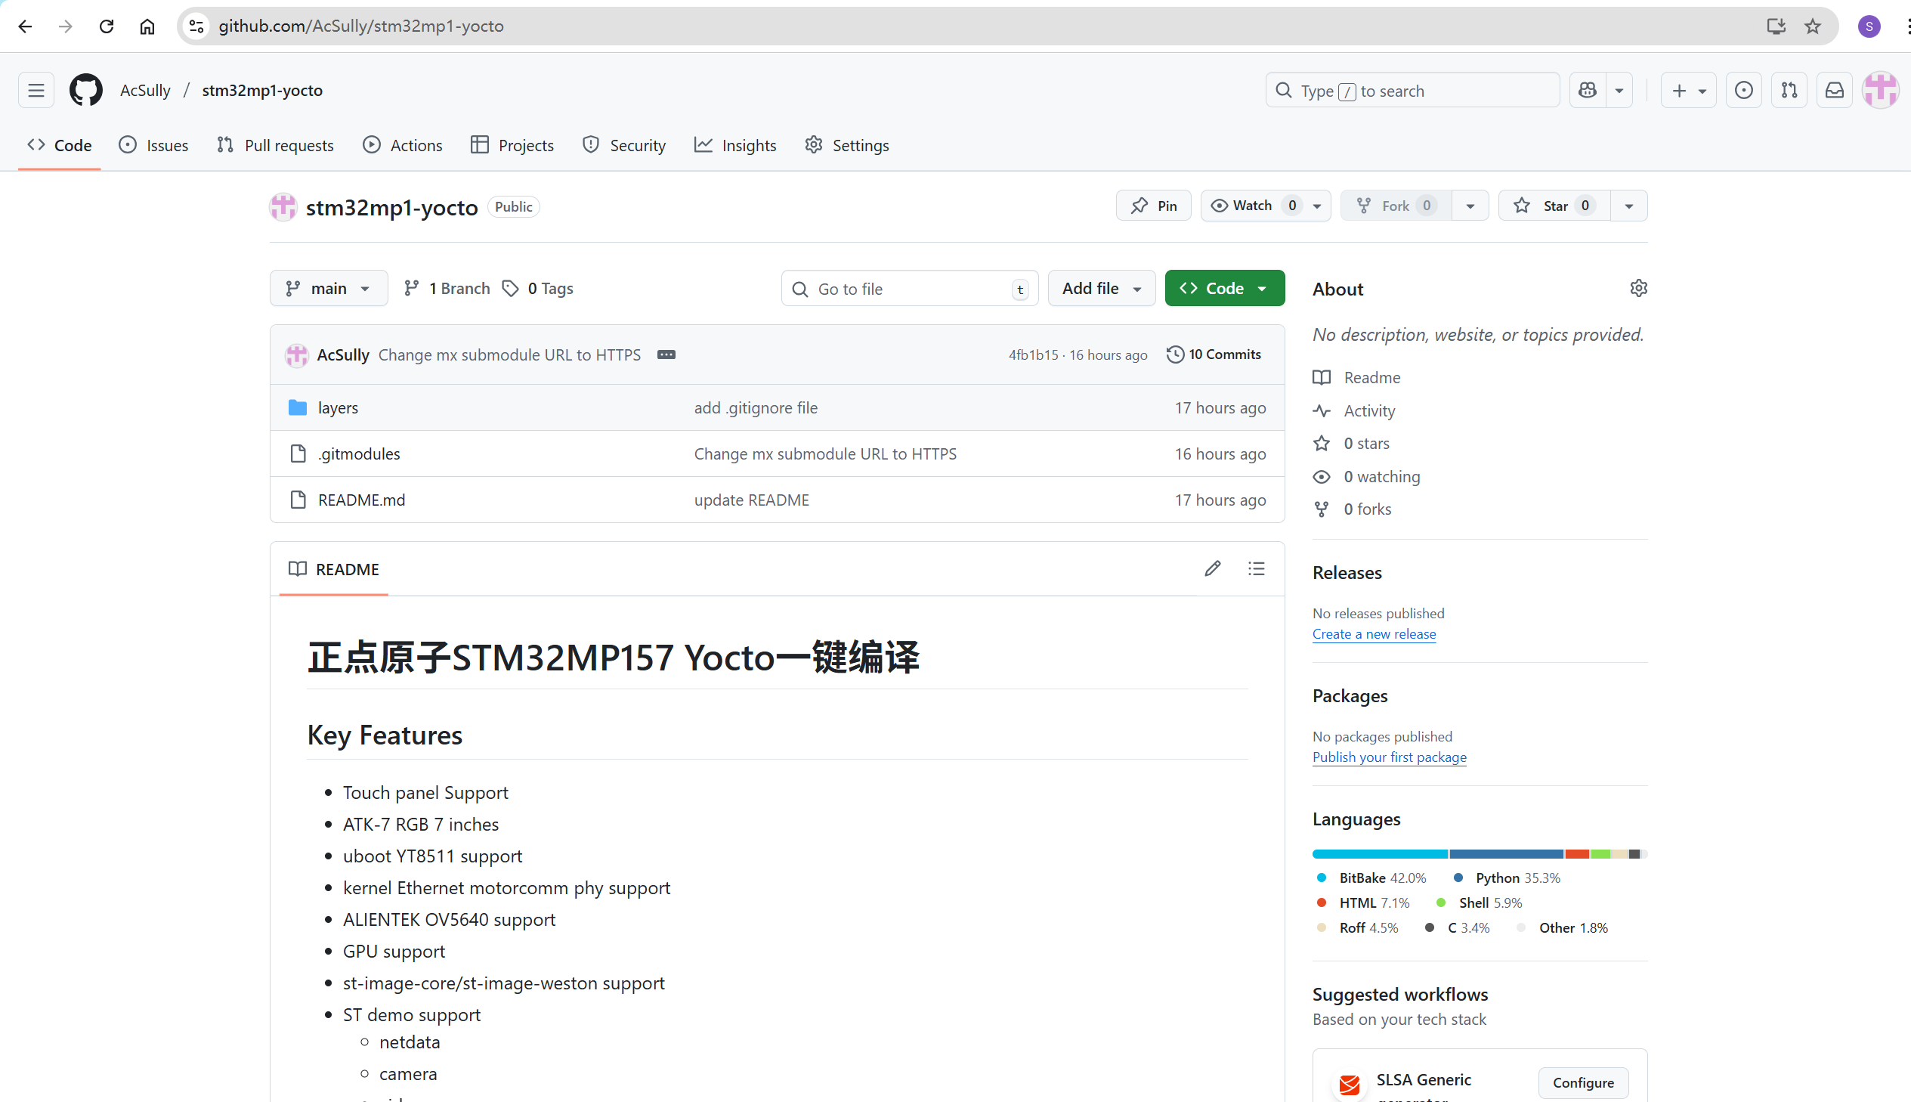Image resolution: width=1911 pixels, height=1102 pixels.
Task: Open the notifications inbox icon
Action: click(1835, 91)
